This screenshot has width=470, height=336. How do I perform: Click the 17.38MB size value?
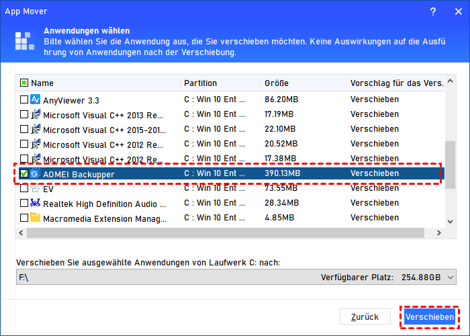pos(280,158)
